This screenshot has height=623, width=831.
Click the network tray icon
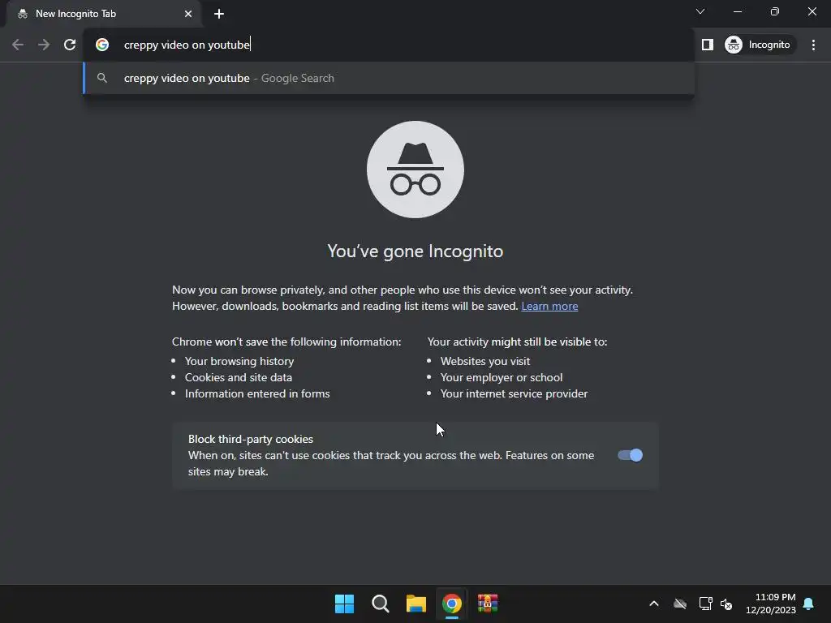[x=705, y=604]
